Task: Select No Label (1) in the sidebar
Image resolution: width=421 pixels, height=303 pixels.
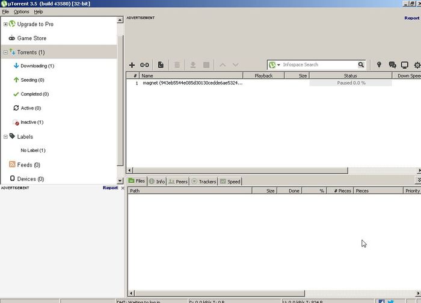Action: coord(33,150)
